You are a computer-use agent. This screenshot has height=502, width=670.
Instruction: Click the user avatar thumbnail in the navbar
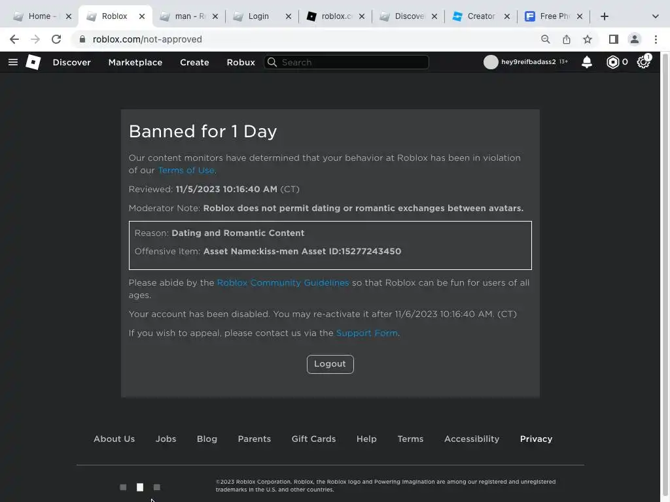pyautogui.click(x=491, y=62)
